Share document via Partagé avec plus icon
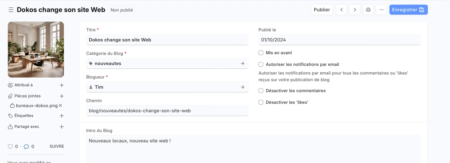Screen dimensions: 450x163 (x=62, y=127)
